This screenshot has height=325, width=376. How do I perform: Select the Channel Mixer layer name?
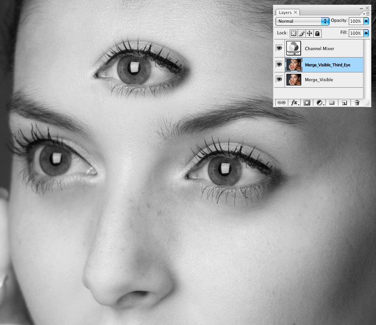click(319, 49)
